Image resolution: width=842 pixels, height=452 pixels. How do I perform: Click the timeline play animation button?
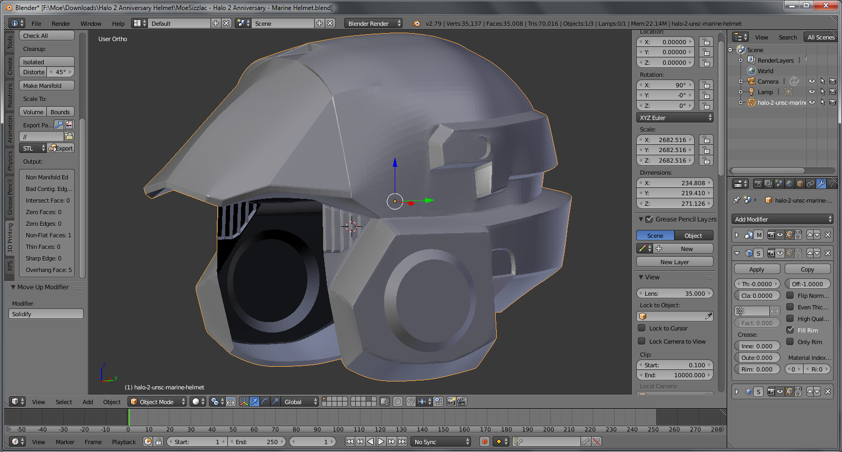pos(381,441)
